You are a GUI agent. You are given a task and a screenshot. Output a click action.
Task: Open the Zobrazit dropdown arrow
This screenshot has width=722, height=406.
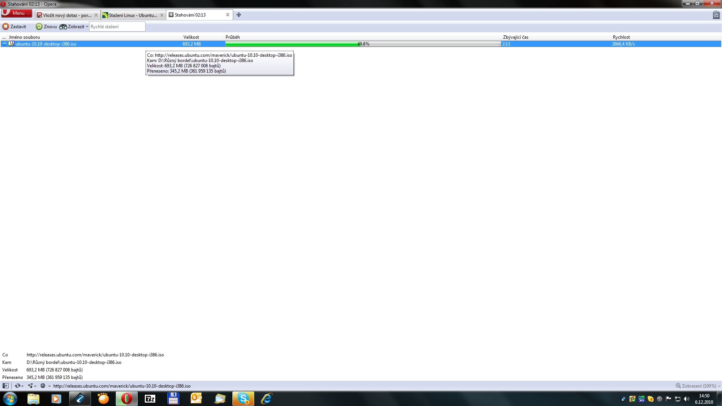pos(87,27)
